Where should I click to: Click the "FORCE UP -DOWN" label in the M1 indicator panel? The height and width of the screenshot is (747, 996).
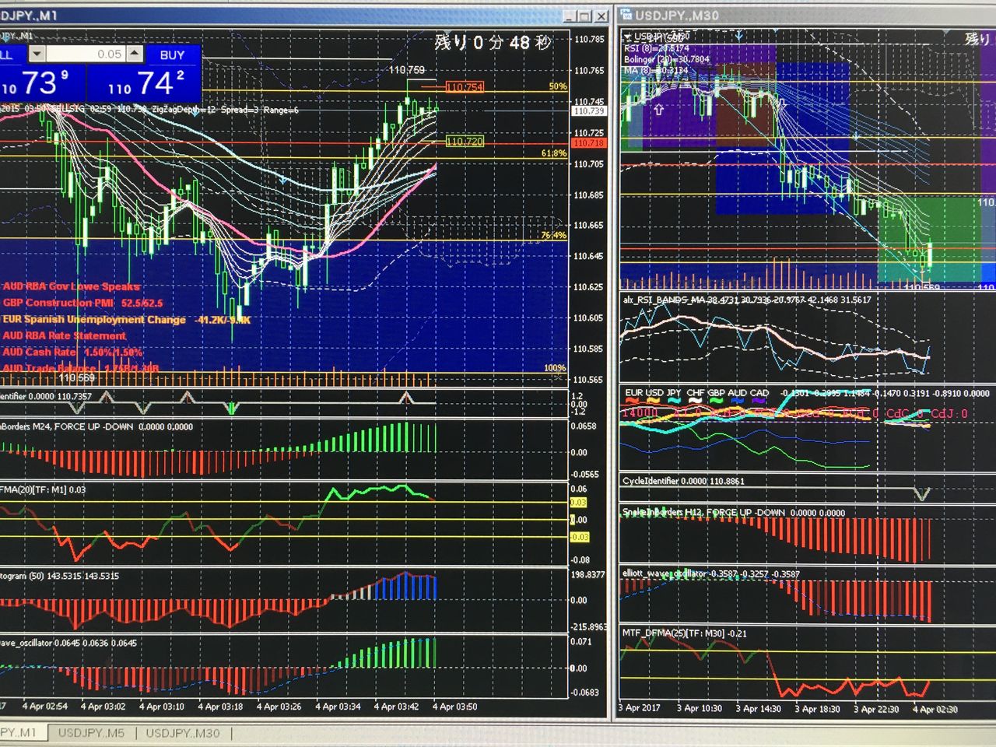pyautogui.click(x=96, y=427)
